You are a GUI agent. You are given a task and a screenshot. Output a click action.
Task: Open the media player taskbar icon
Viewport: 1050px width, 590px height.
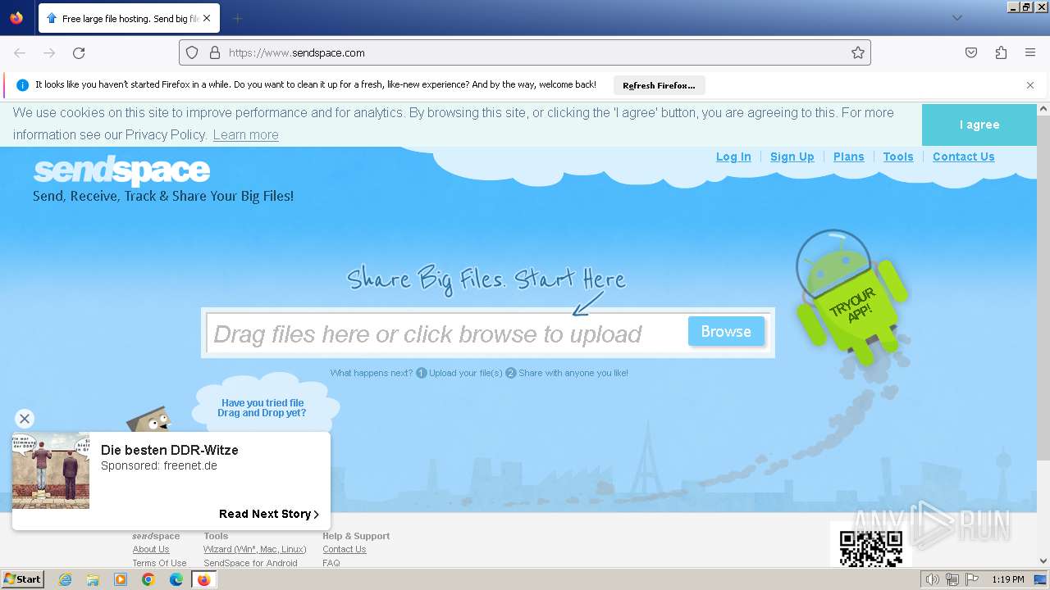click(x=121, y=579)
